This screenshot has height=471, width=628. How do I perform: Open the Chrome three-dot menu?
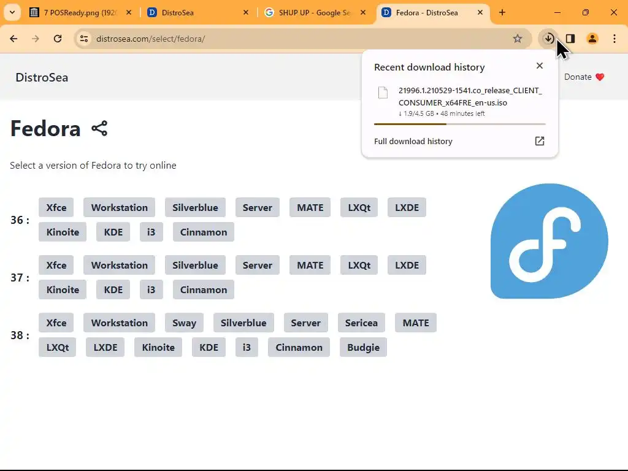(x=615, y=39)
